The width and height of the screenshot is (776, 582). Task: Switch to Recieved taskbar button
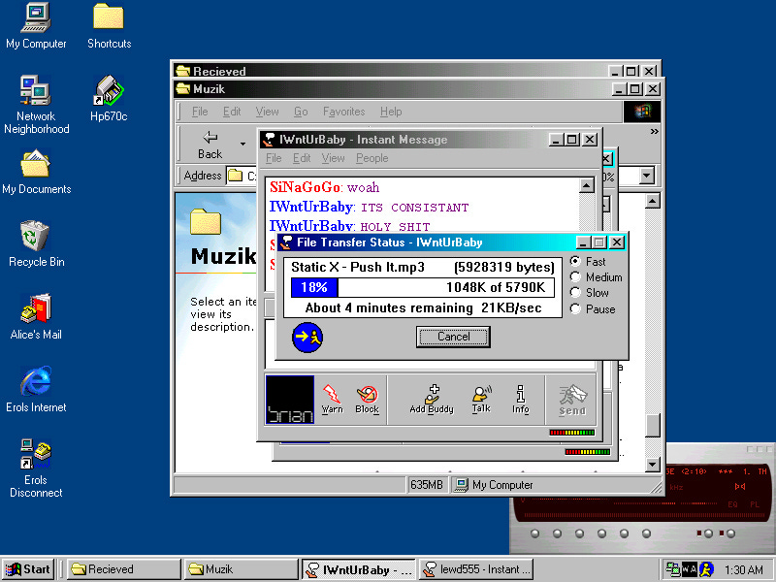(x=124, y=569)
